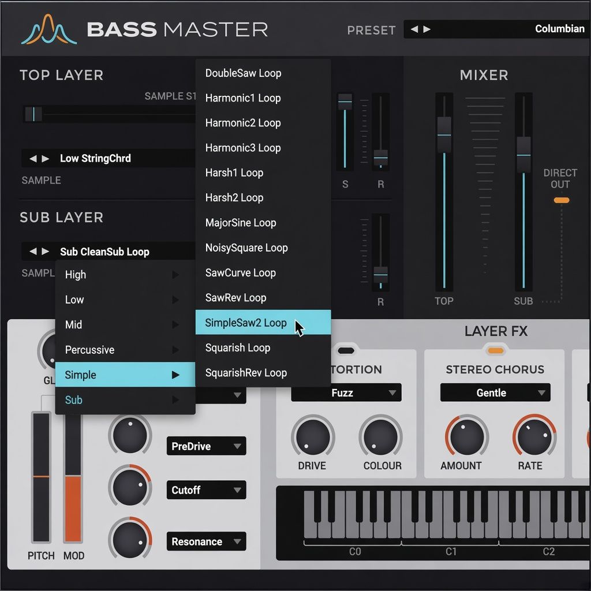Choose Harmonic2 Loop sample

[263, 123]
